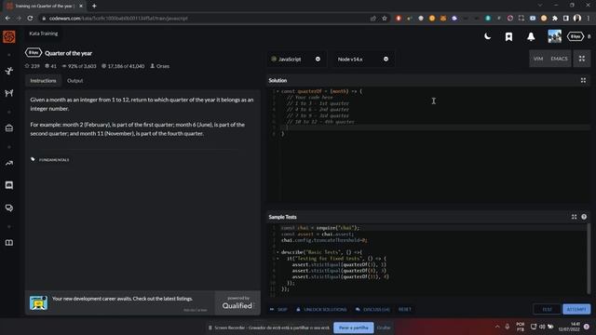This screenshot has width=596, height=335.
Task: Open MetaMask fox extension
Action: (443, 19)
